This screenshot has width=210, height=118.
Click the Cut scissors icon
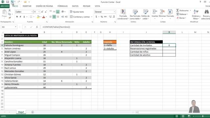point(10,10)
